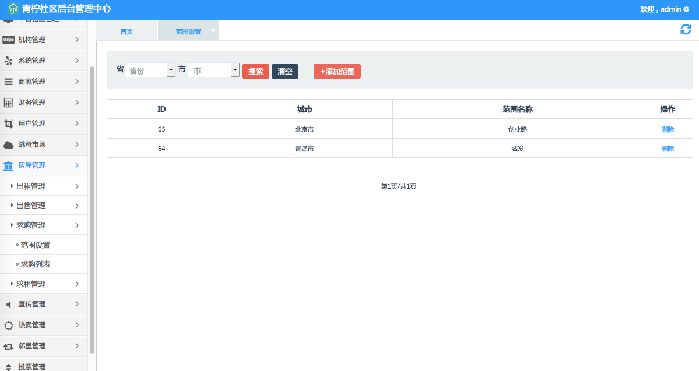
Task: Click the 欢迎, admin text
Action: pos(660,9)
